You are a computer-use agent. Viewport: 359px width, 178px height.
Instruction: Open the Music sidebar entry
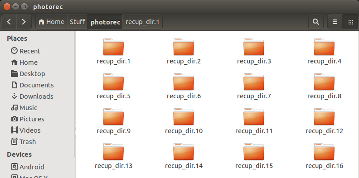coord(24,107)
